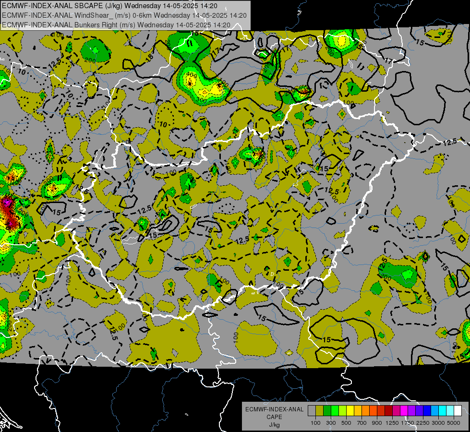
Task: Click the bright magenta swatch before 1750
Action: click(404, 411)
